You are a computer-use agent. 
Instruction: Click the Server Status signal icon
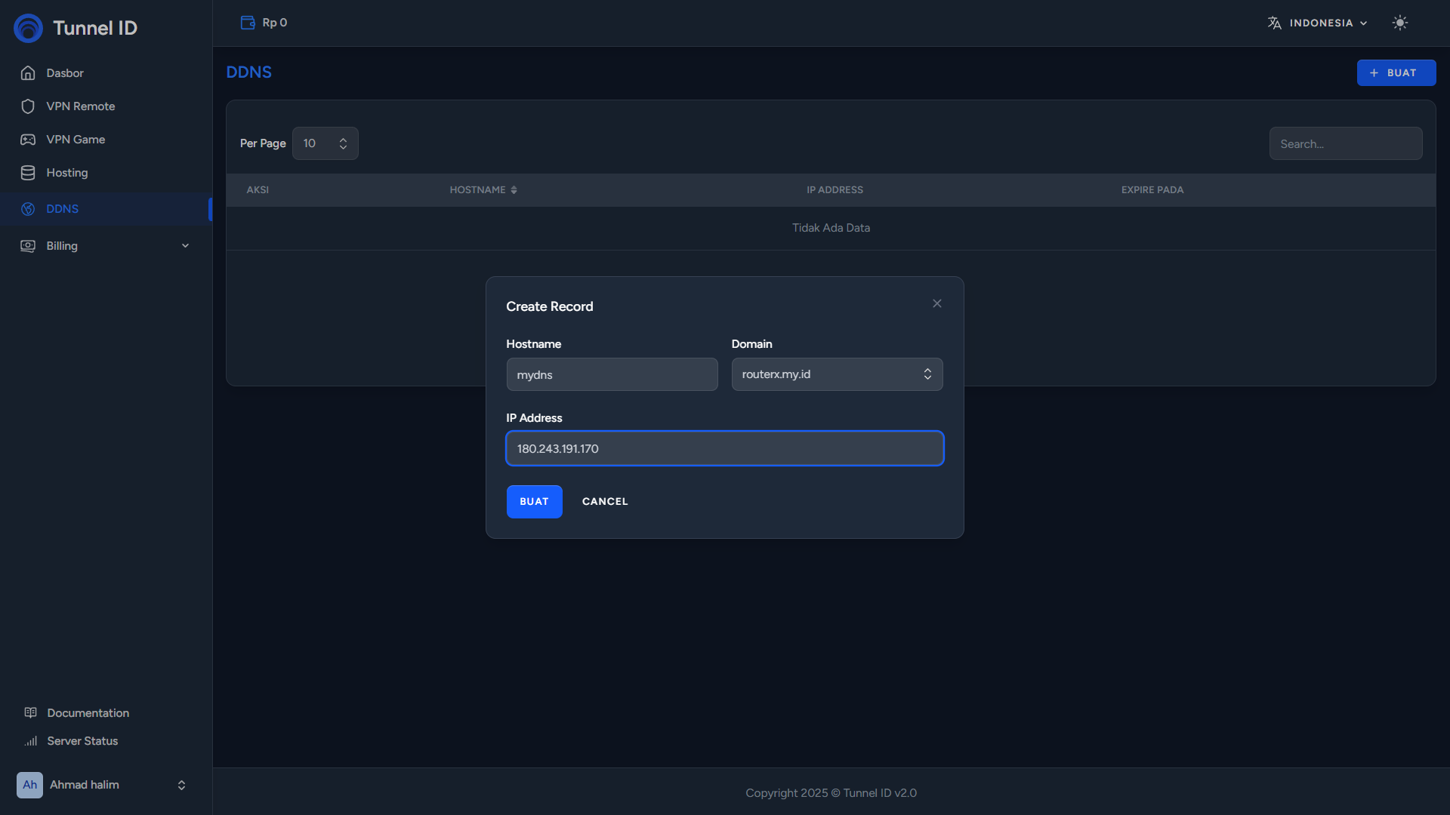click(31, 741)
